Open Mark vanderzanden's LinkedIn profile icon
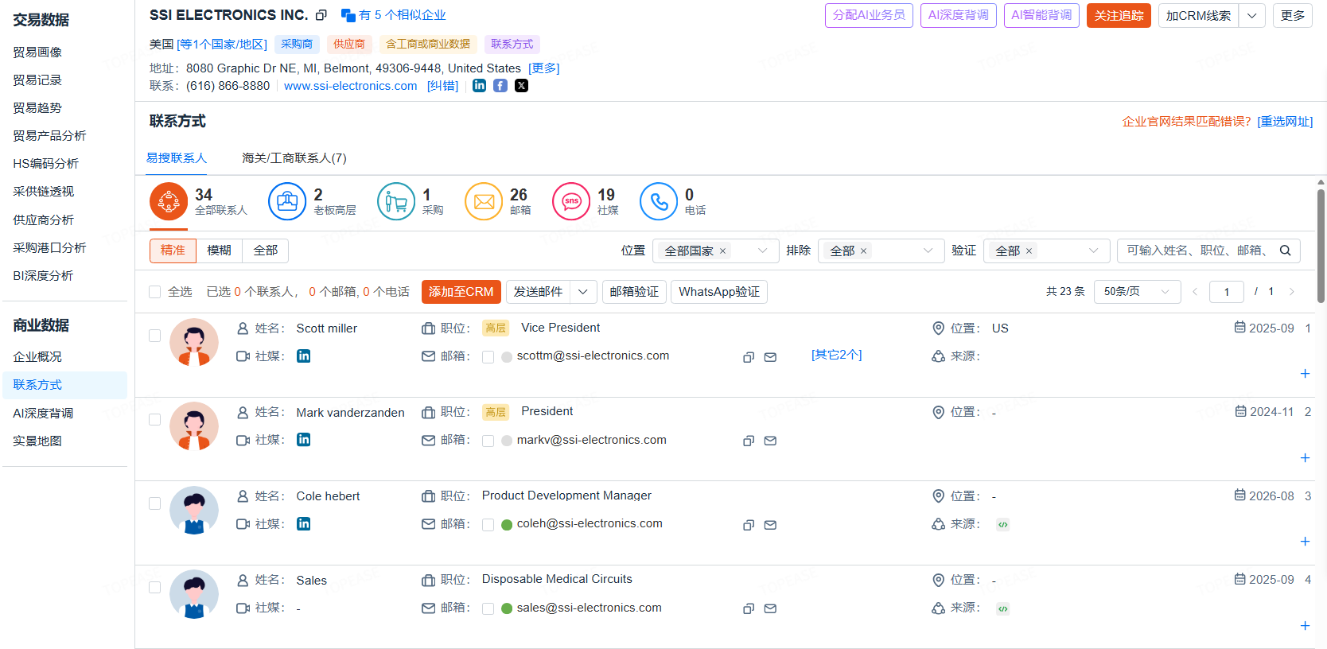This screenshot has height=649, width=1327. click(304, 439)
